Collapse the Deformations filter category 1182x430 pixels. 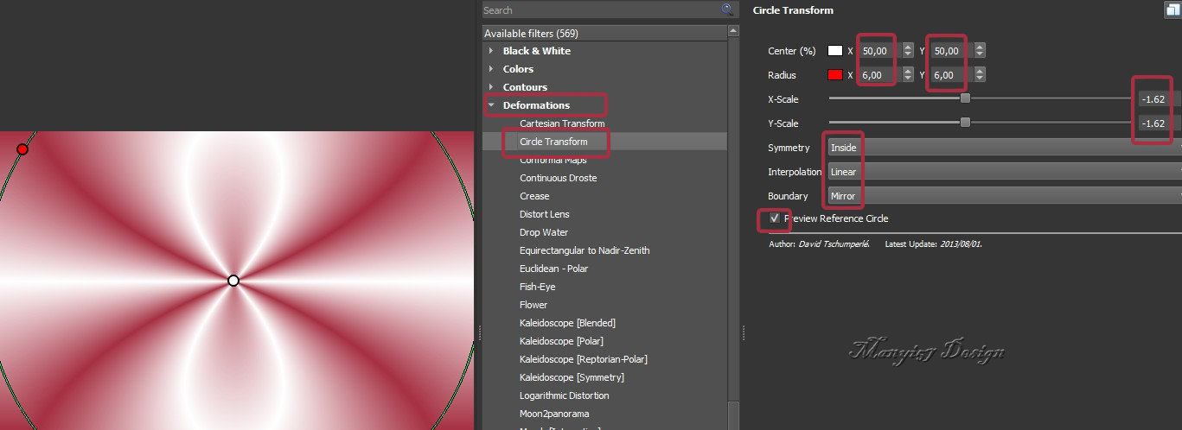491,105
